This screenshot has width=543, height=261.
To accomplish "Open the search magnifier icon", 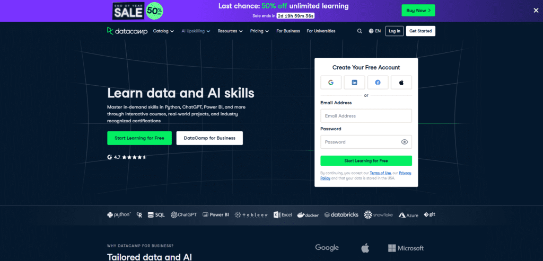I will click(x=360, y=31).
